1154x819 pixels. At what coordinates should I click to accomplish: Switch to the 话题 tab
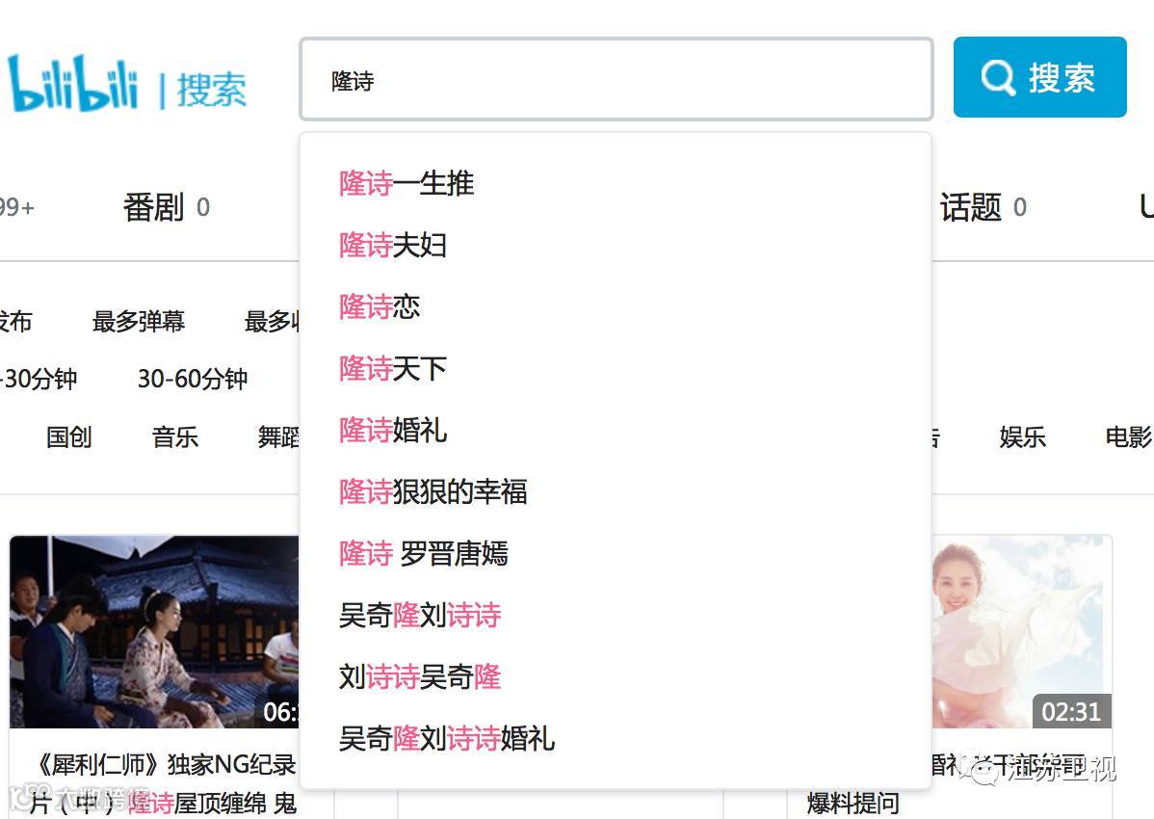[984, 207]
